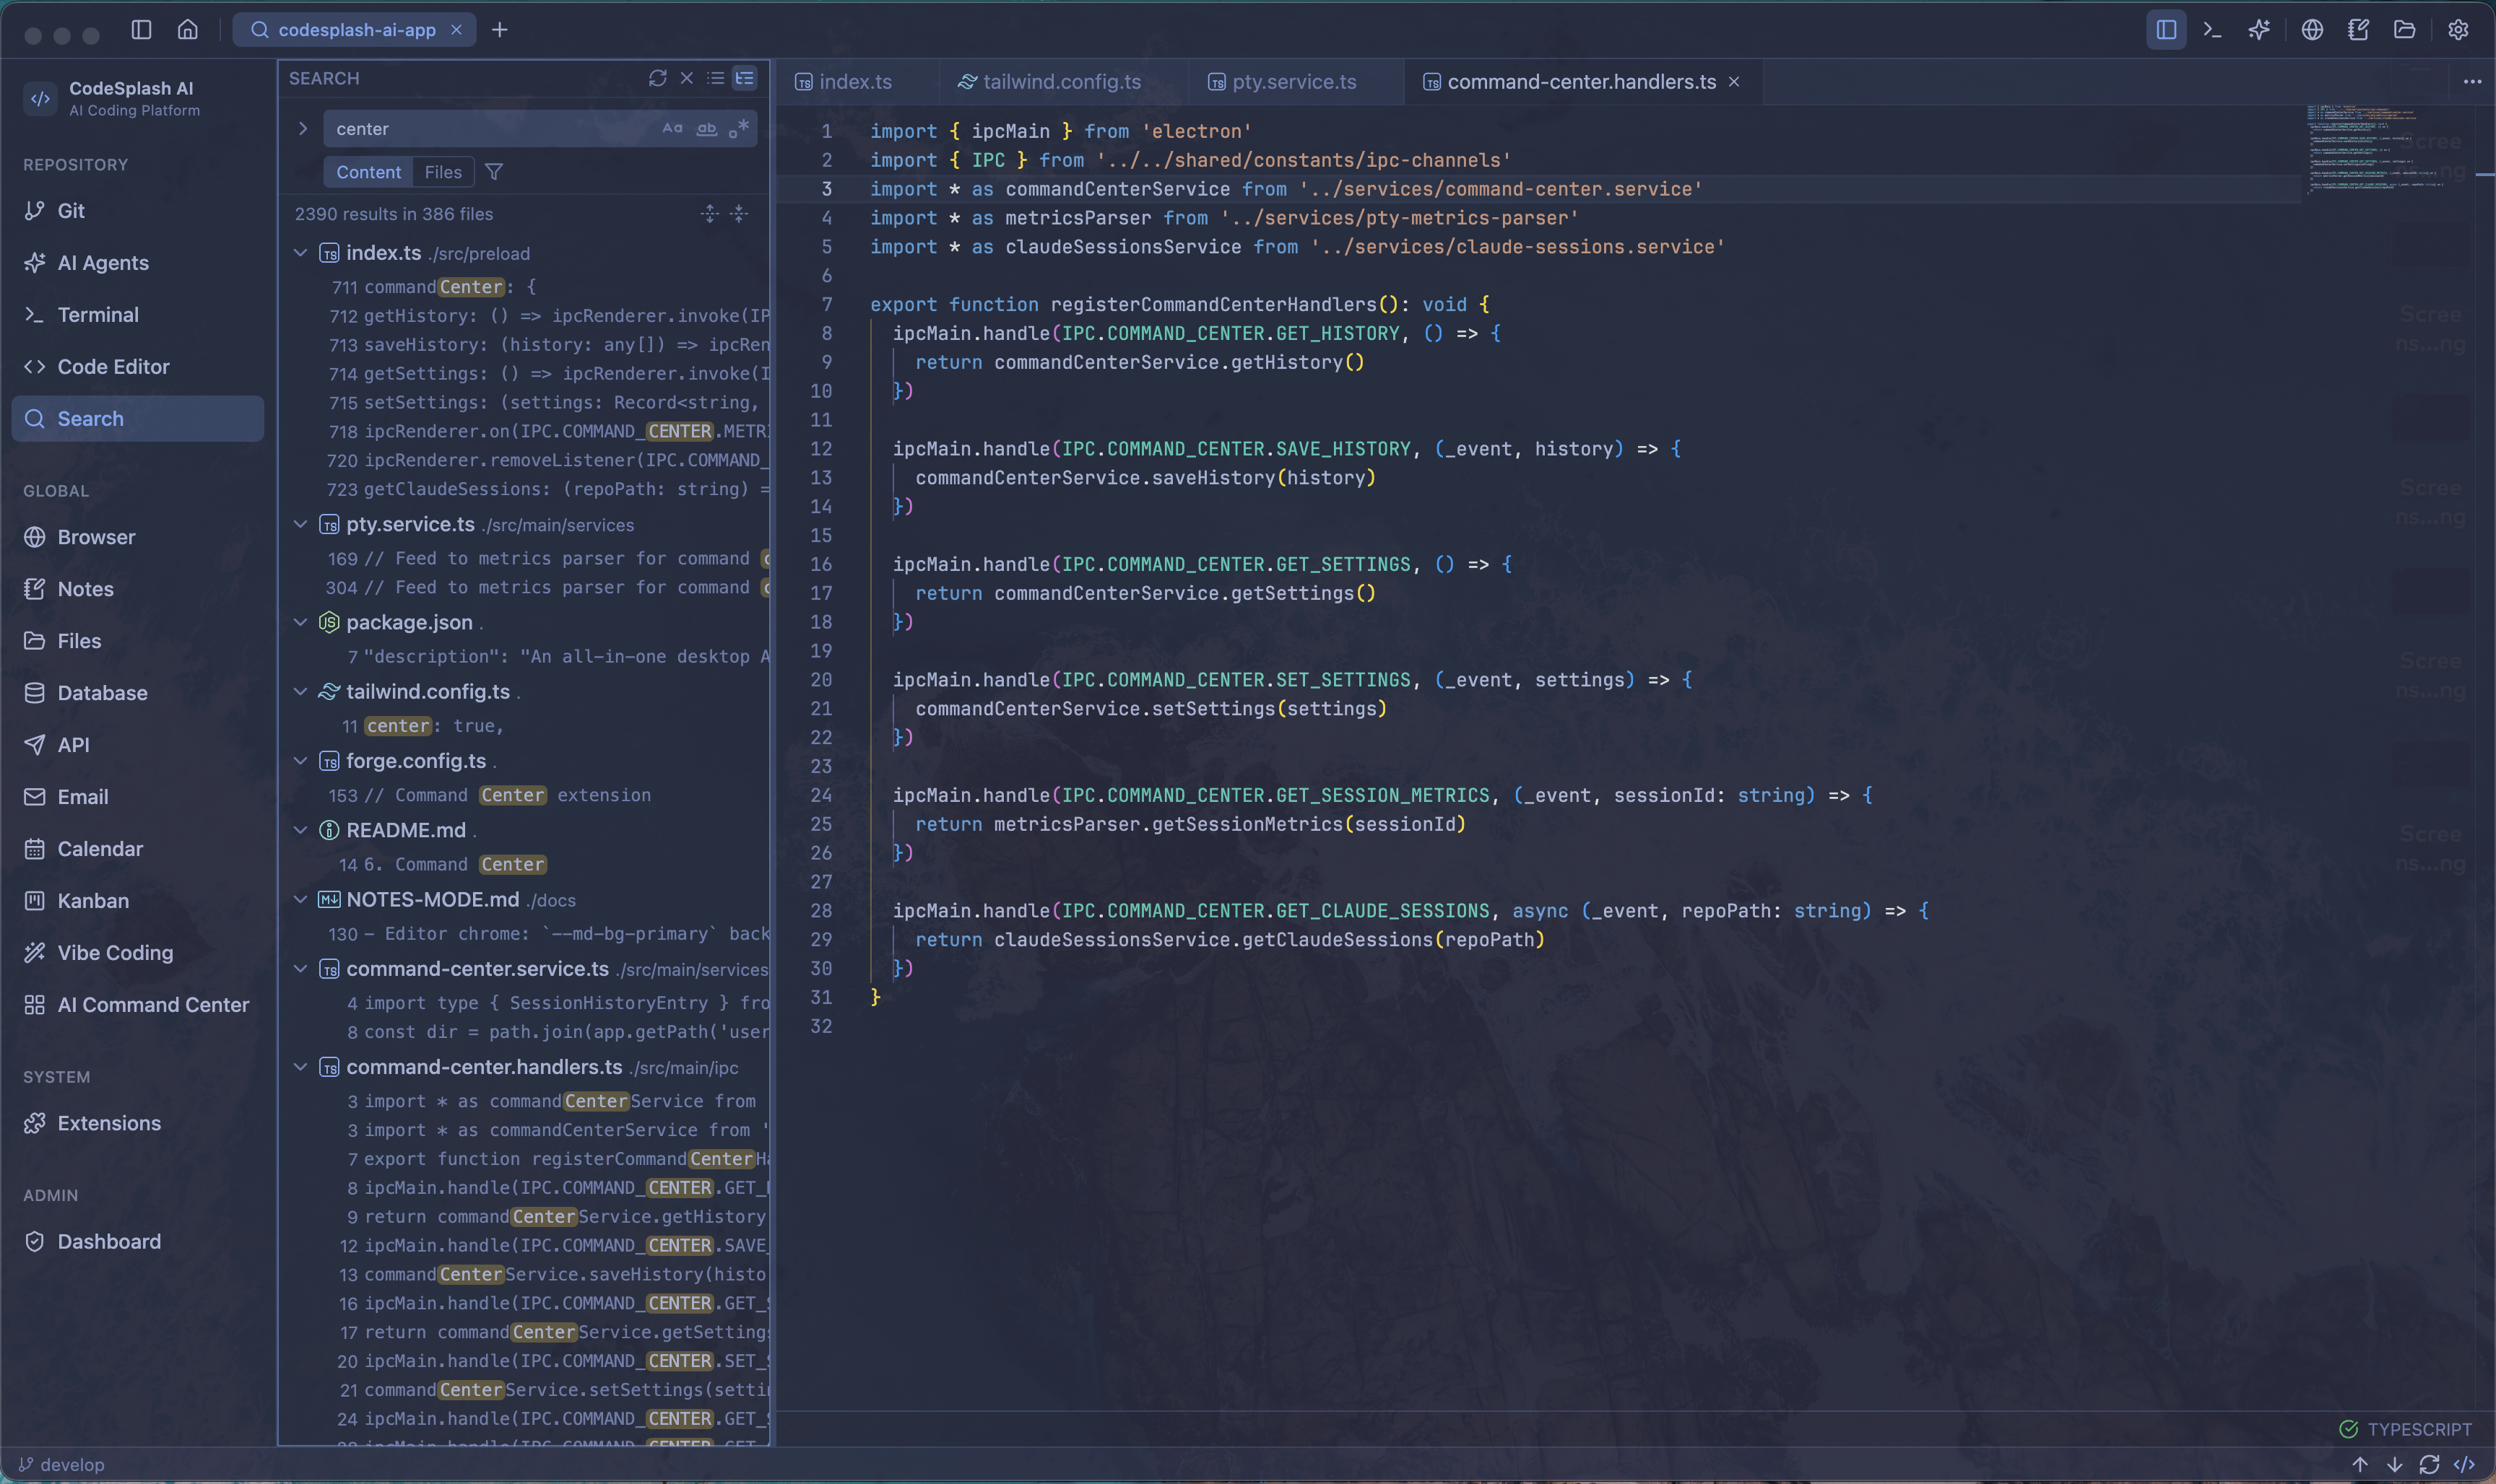Open the Extensions panel under System
Viewport: 2496px width, 1484px height.
[x=109, y=1123]
